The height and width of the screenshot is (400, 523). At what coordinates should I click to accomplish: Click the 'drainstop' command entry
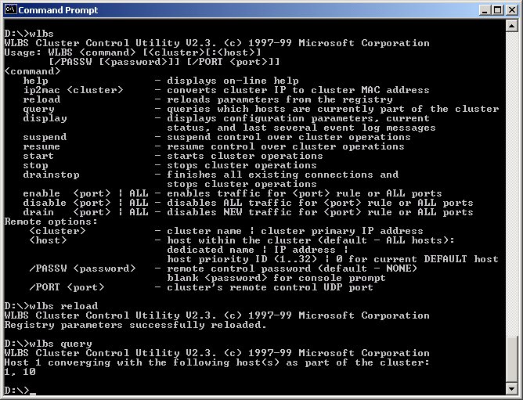coord(52,175)
